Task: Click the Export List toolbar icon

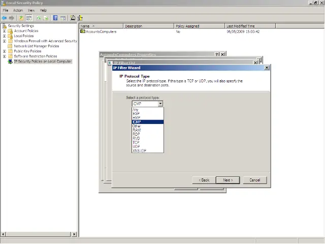Action: tap(46, 18)
